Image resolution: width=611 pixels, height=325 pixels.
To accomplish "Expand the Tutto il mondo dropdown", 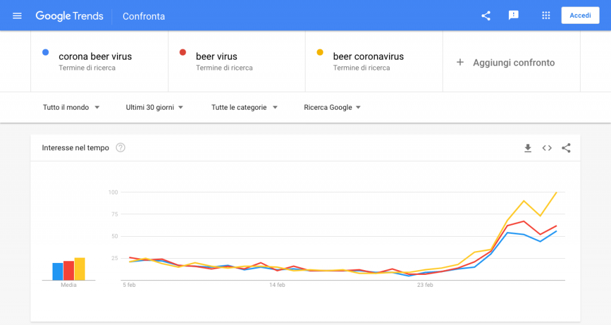I will click(x=71, y=107).
